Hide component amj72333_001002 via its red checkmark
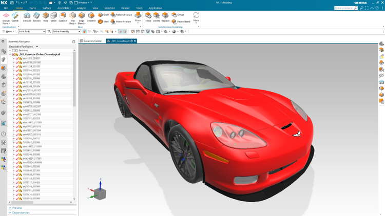The width and height of the screenshot is (385, 216). tap(17, 91)
